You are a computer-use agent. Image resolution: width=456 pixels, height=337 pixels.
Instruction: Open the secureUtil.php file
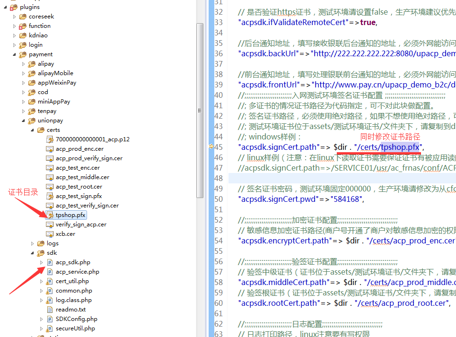click(75, 328)
